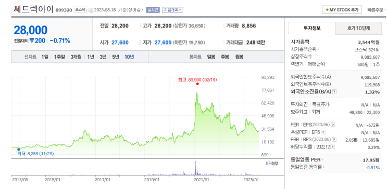
Task: Click the 외국인소진율 value 1.32%
Action: click(373, 92)
